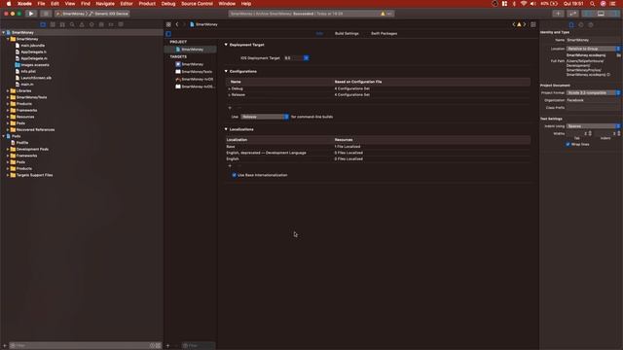Toggle the navigator panel button
Viewport: 623px width, 350px height.
click(x=588, y=14)
